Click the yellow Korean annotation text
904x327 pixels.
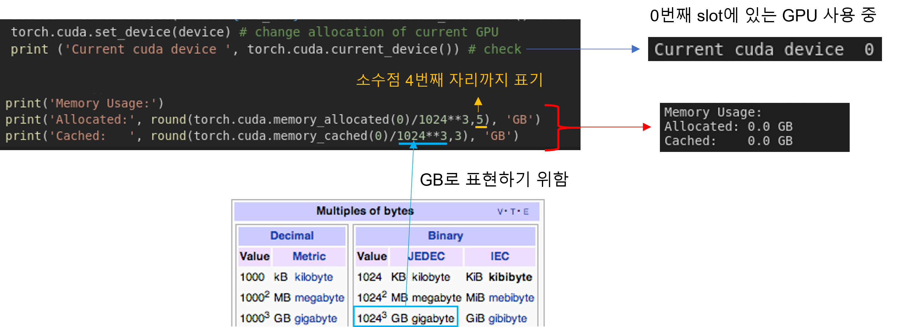point(449,80)
